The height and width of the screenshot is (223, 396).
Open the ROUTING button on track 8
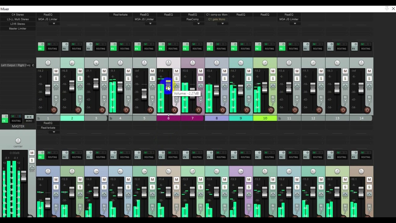221,49
